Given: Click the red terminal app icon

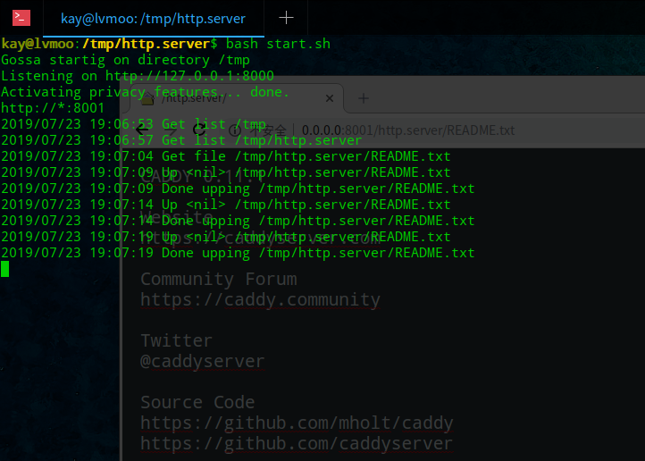Looking at the screenshot, I should (21, 17).
